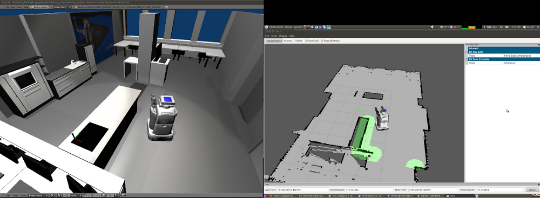Click the Interact tool in rviz toolbar
The image size is (540, 198).
tap(288, 40)
